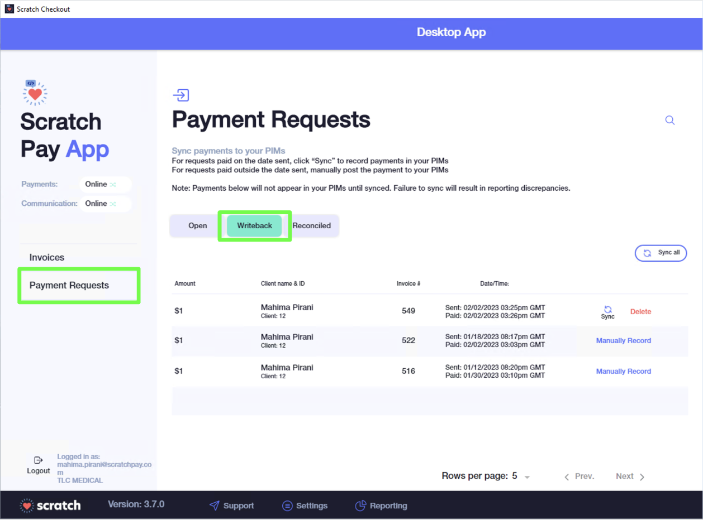
Task: Click the search magnifier icon
Action: (670, 120)
